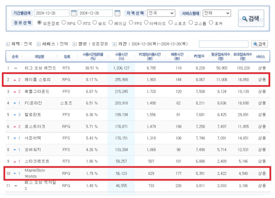Image resolution: width=275 pixels, height=198 pixels.
Task: Select the 스포츠 genre radio button
Action: click(170, 23)
